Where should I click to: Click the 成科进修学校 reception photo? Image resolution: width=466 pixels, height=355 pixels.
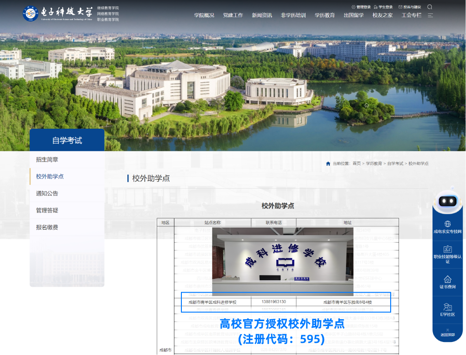(283, 262)
